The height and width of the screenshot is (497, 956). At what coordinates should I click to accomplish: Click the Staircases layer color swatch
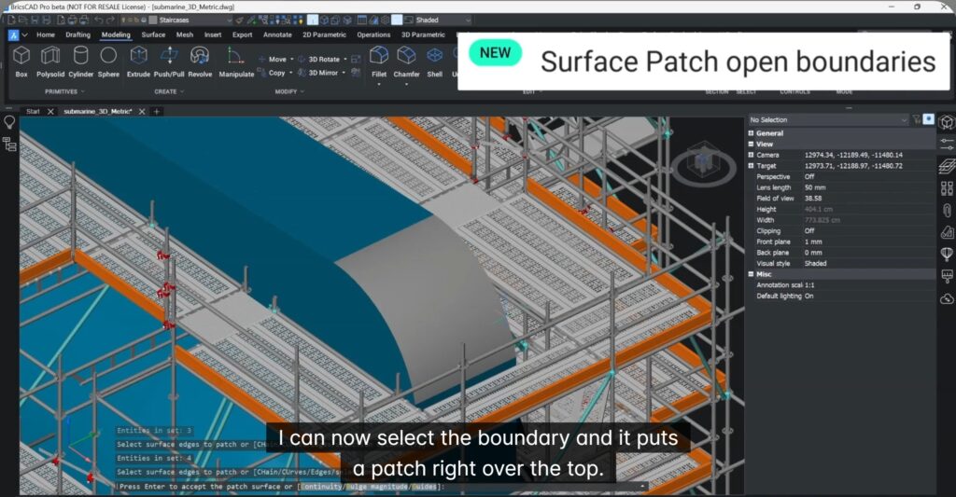[x=153, y=21]
